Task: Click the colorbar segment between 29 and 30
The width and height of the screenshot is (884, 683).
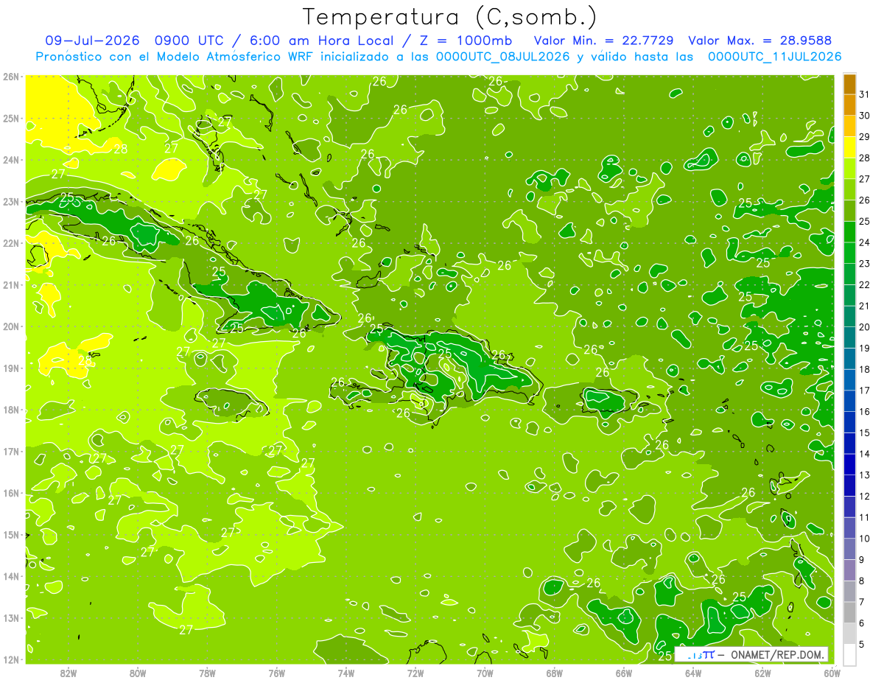Action: 849,127
